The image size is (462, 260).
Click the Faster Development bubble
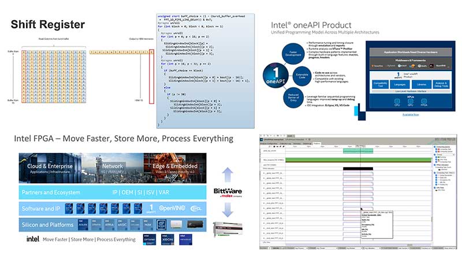[x=293, y=54]
